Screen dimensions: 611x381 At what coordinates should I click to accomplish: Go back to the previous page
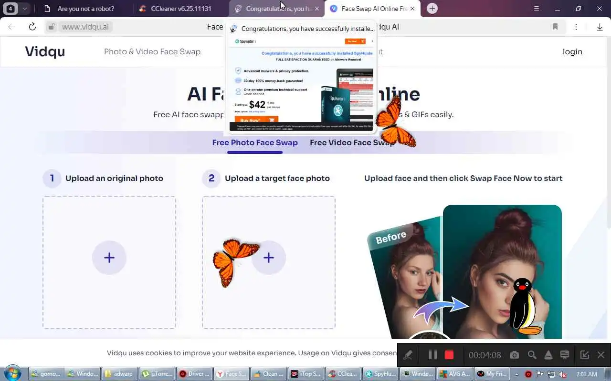pos(11,27)
